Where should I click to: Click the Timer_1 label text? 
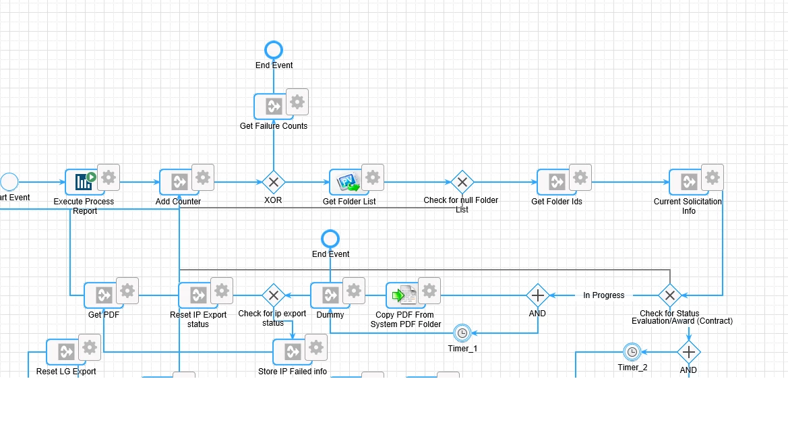pyautogui.click(x=462, y=349)
